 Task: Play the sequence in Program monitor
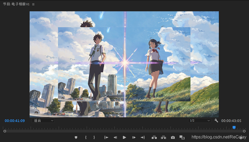124,138
